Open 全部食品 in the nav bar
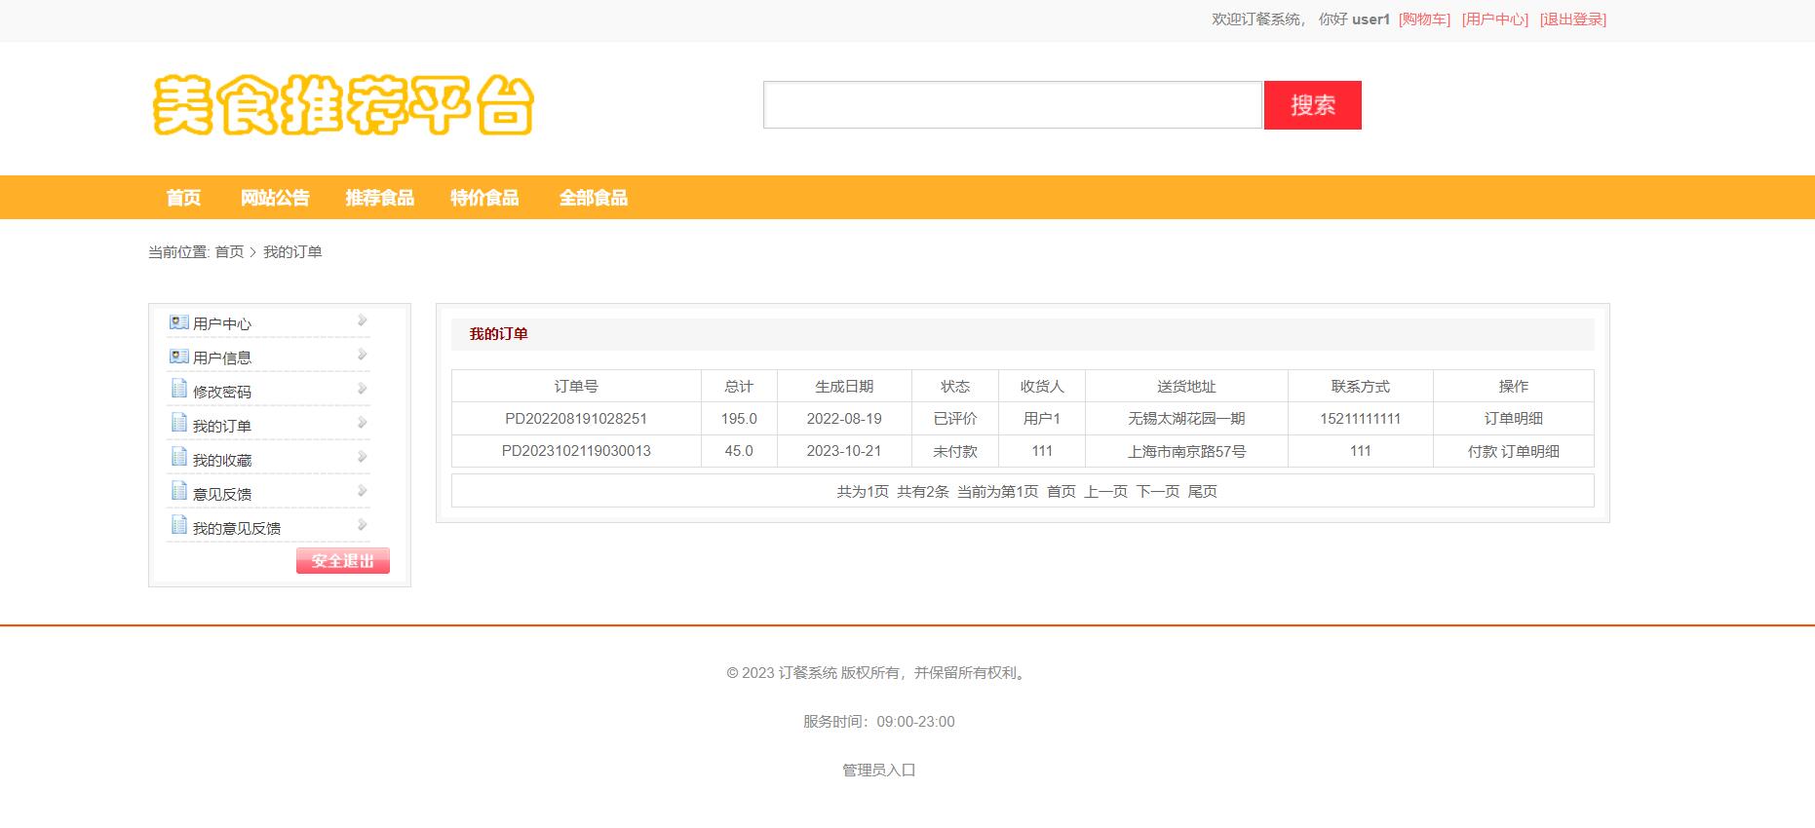 pyautogui.click(x=594, y=198)
